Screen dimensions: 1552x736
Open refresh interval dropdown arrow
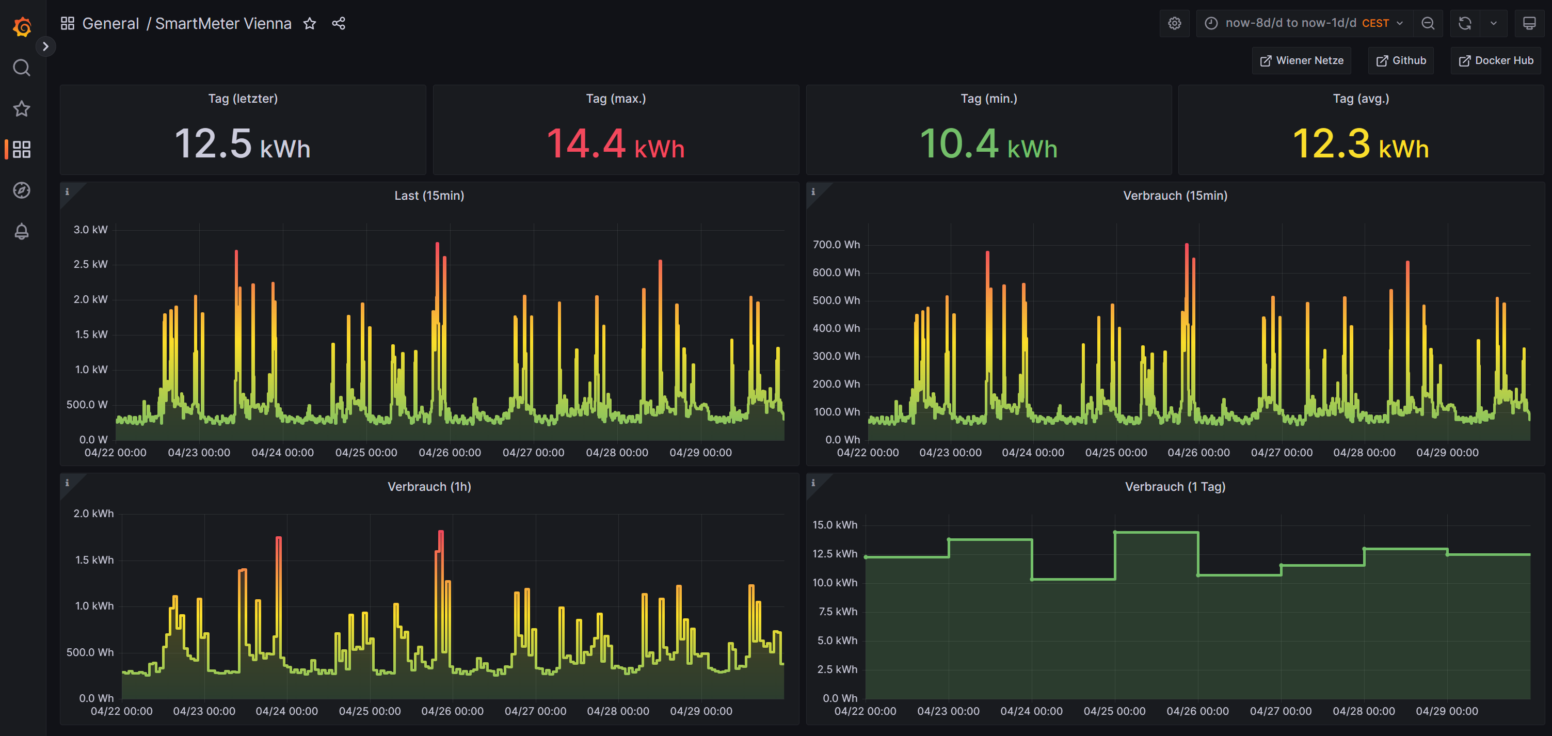(1493, 24)
